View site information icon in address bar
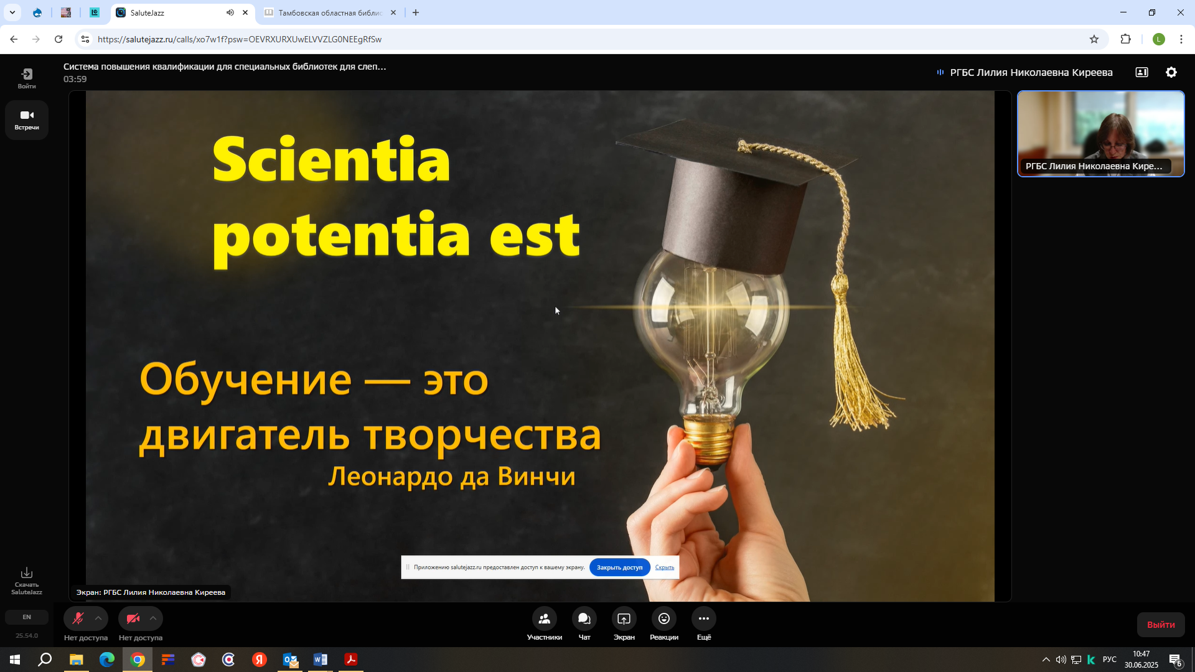The image size is (1195, 672). coord(85,39)
